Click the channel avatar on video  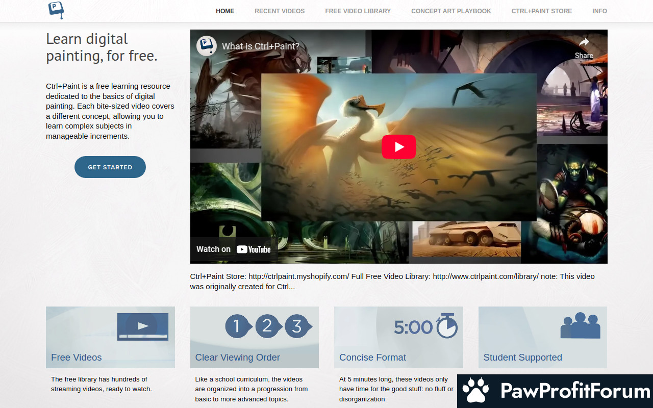(207, 46)
